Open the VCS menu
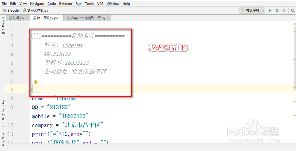The height and width of the screenshot is (151, 296). point(100,4)
